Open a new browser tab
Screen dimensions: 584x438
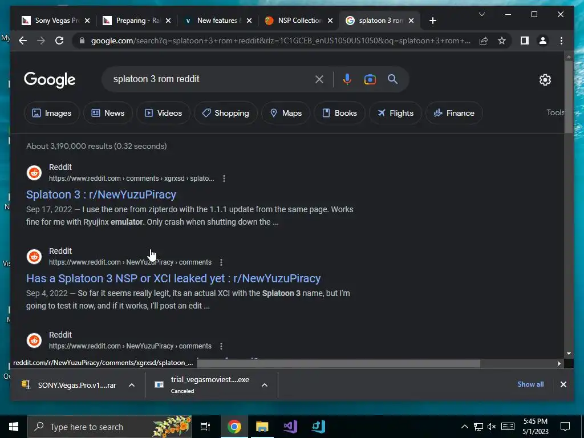point(432,21)
